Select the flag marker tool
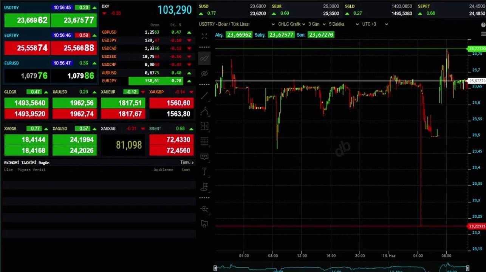The width and height of the screenshot is (486, 272). pyautogui.click(x=204, y=186)
